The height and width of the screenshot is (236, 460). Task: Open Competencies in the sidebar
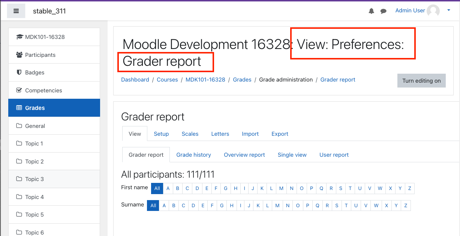54,91
